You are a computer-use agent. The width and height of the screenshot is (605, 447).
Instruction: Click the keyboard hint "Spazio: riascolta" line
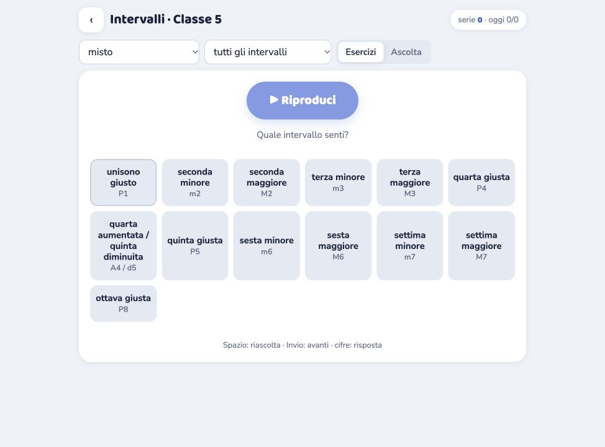click(302, 345)
